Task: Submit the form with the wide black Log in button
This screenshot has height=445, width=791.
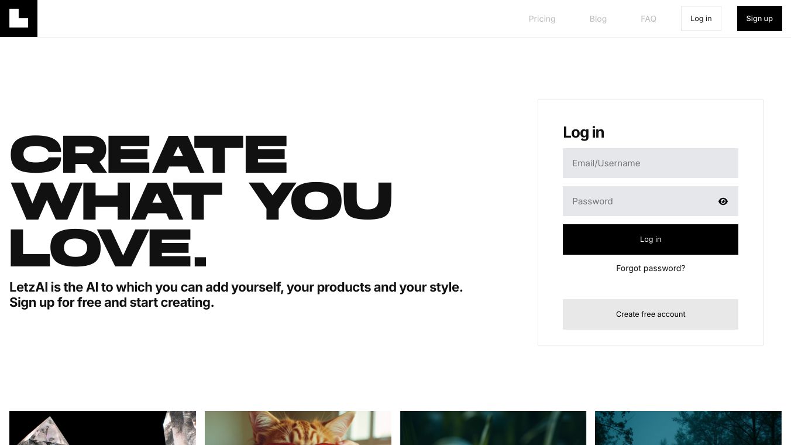Action: (650, 239)
